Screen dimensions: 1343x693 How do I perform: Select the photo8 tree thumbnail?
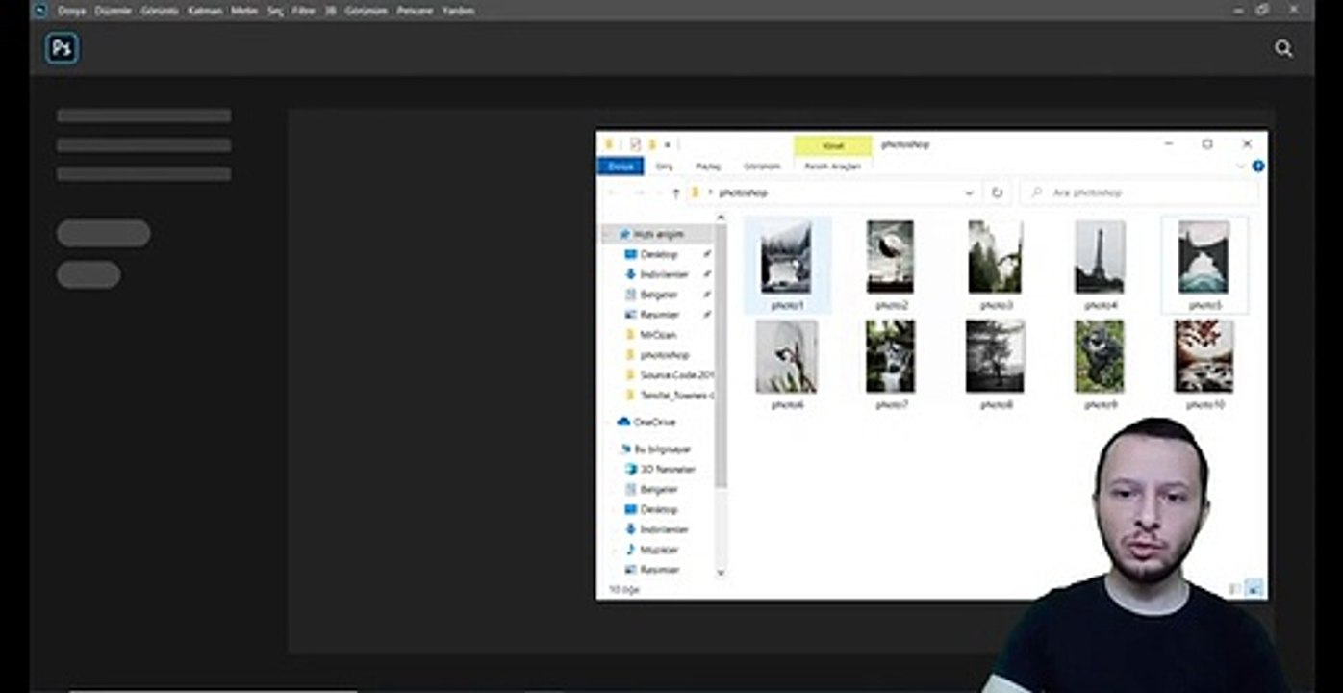pyautogui.click(x=996, y=357)
